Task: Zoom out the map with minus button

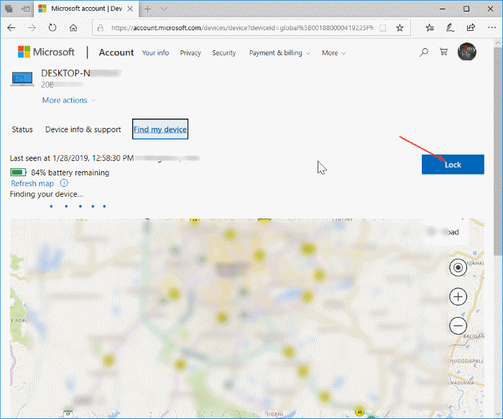Action: tap(458, 326)
